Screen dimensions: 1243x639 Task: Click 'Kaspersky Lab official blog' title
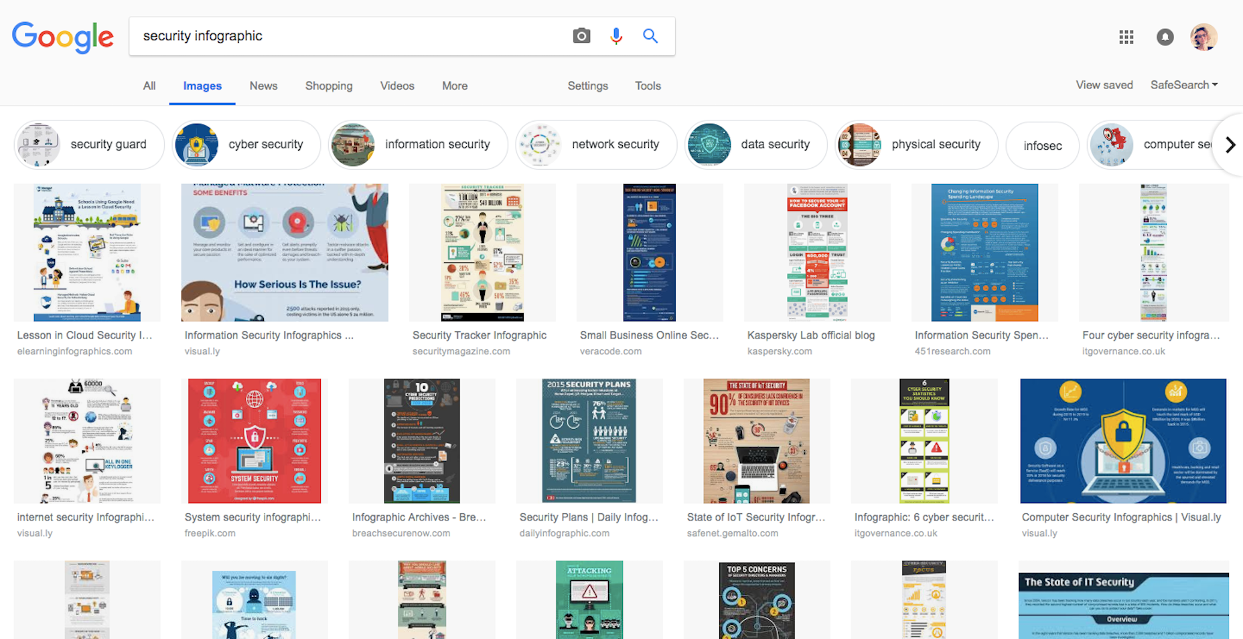[x=811, y=335]
